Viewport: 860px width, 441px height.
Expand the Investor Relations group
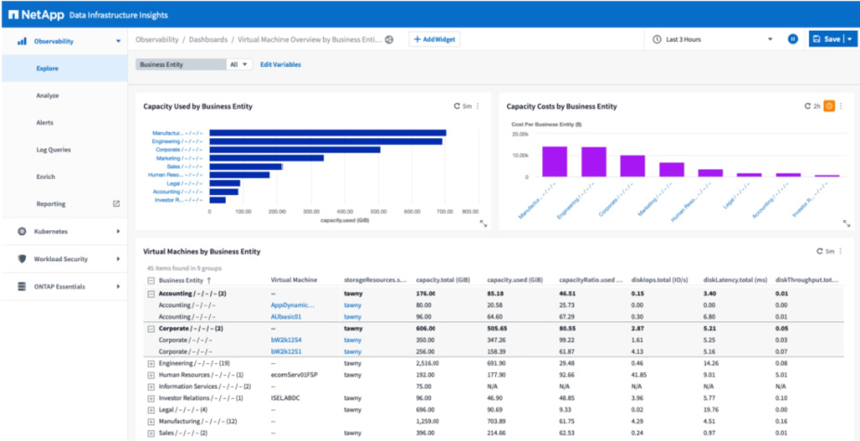(x=150, y=398)
